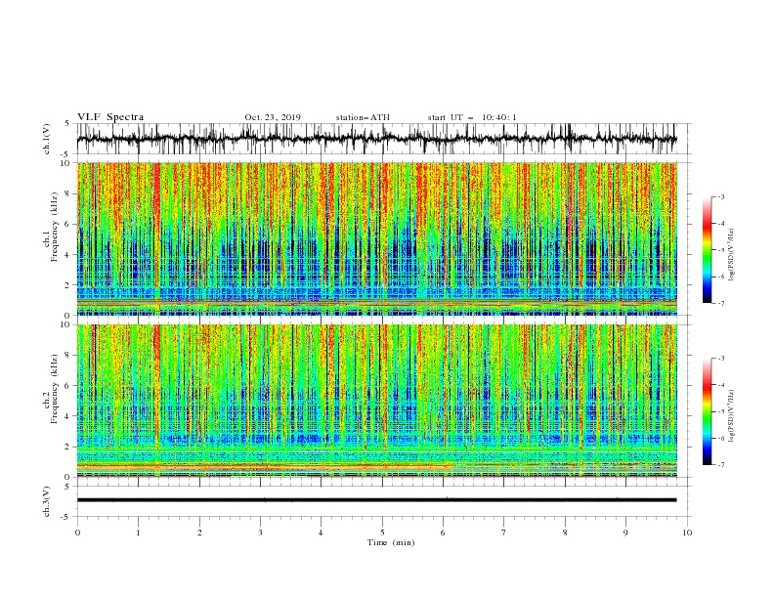This screenshot has width=774, height=598.
Task: Click inside the ch.1 spectrogram panel
Action: pyautogui.click(x=376, y=238)
